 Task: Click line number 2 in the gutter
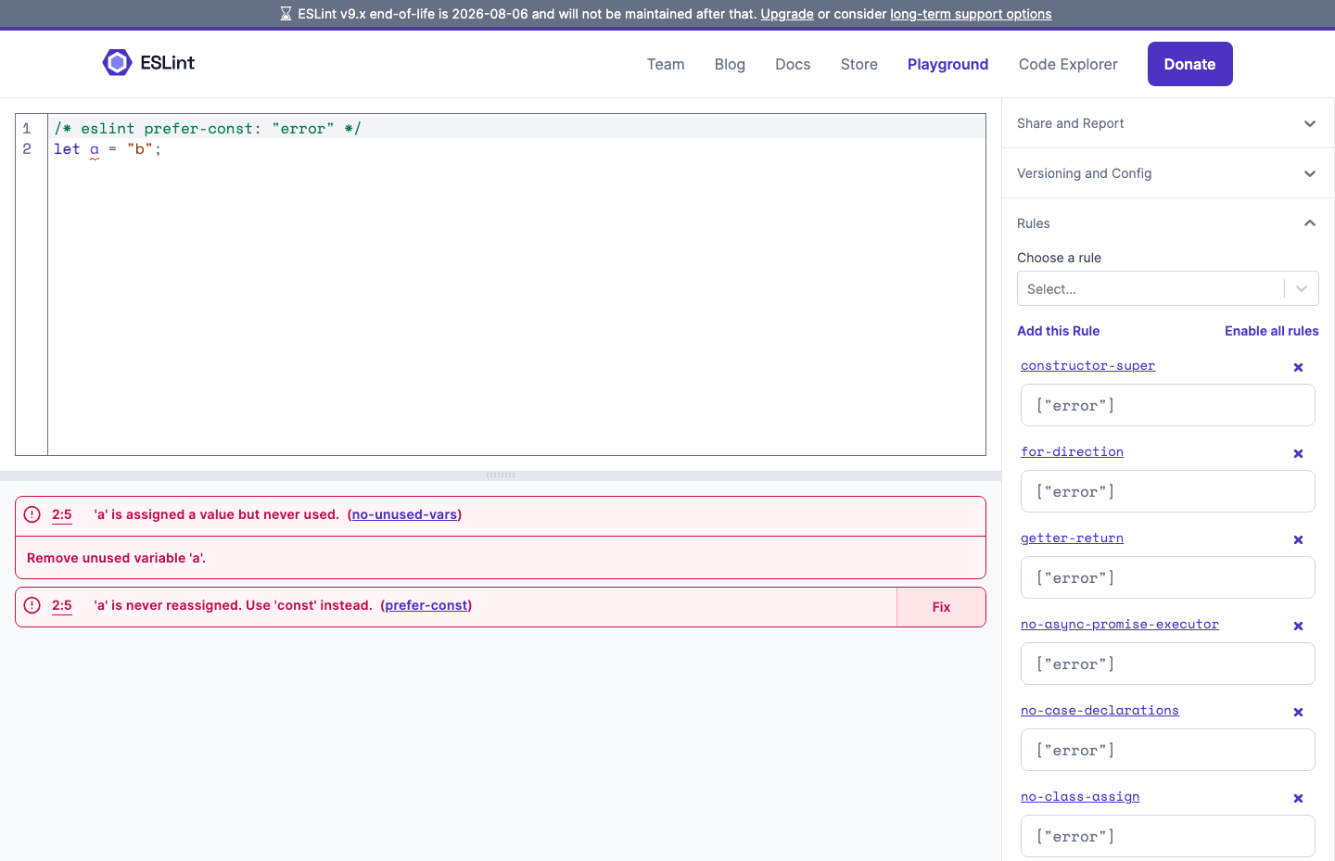[x=27, y=149]
